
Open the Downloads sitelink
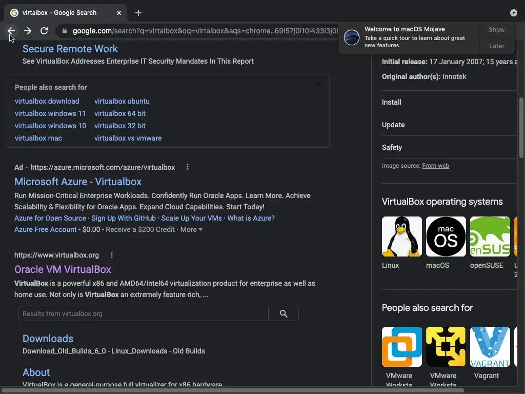click(x=48, y=339)
